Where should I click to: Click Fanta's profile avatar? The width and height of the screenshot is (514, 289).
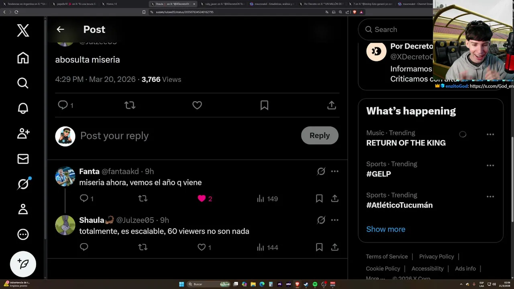pos(65,176)
